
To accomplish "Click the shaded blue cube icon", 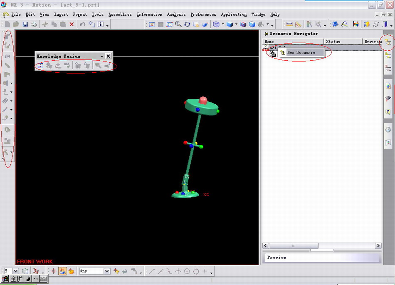I will click(230, 24).
